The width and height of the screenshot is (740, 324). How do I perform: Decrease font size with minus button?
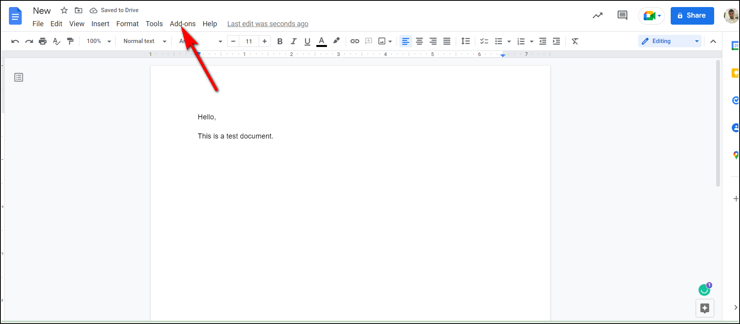pos(233,41)
